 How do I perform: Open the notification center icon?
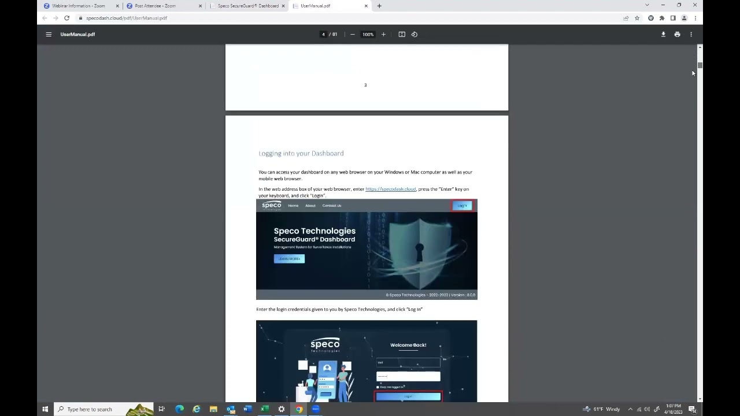692,409
